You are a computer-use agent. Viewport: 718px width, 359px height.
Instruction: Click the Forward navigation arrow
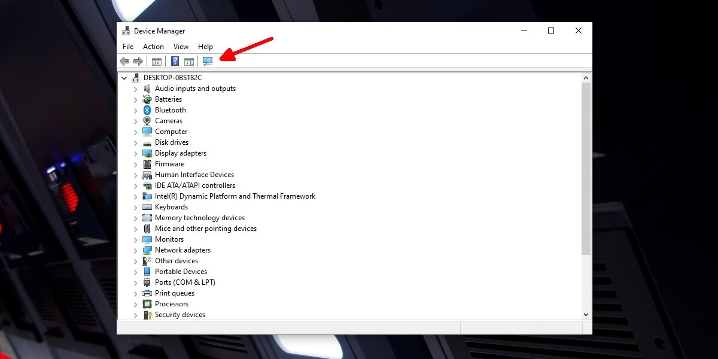138,60
